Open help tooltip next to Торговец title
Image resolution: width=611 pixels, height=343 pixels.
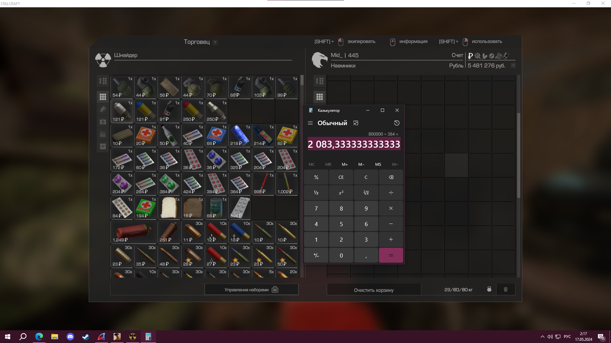pos(215,43)
